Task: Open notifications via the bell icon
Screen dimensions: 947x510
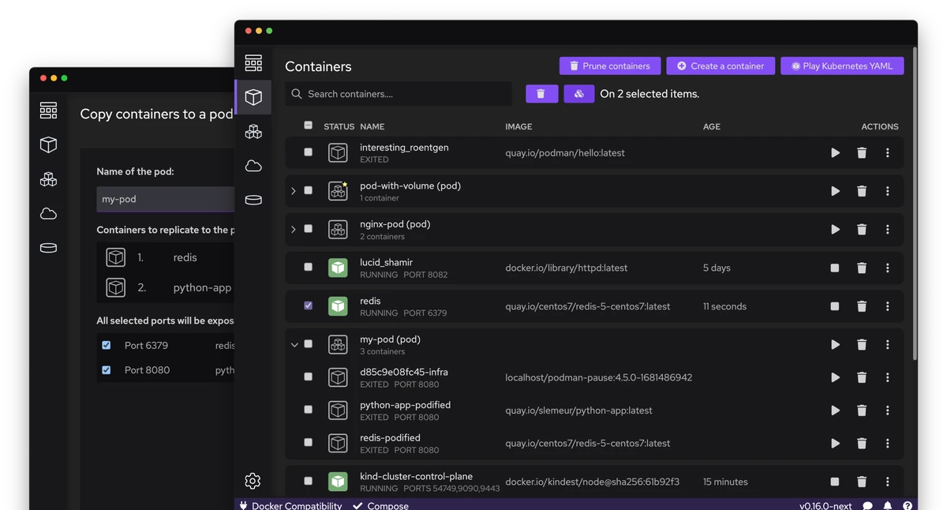Action: tap(887, 504)
